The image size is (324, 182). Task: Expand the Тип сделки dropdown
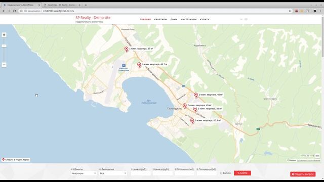(113, 173)
